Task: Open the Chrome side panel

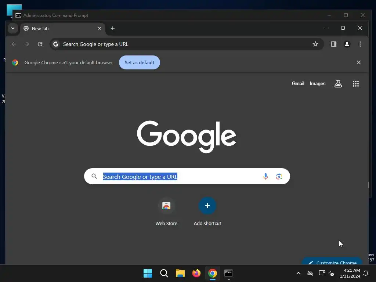Action: pos(334,44)
